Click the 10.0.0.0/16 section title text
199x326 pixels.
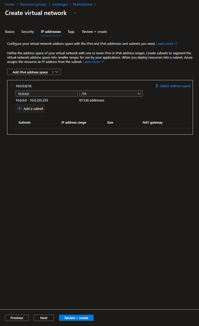pyautogui.click(x=24, y=86)
